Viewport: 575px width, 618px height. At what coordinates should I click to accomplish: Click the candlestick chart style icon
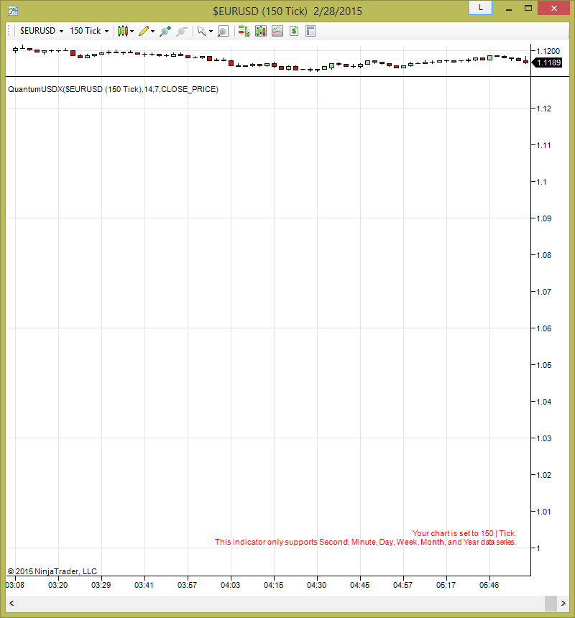(x=123, y=31)
